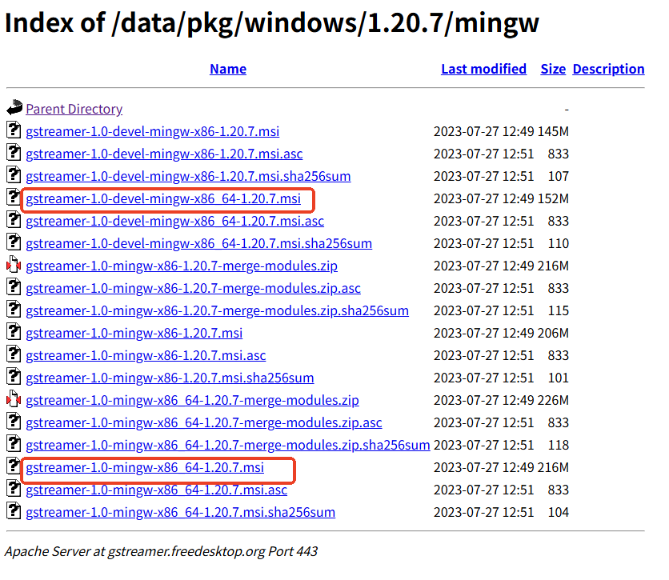Image resolution: width=669 pixels, height=580 pixels.
Task: Click archive icon beside gstreamer-1.0-mingw-x86-1.20.7-merge-modules.zip
Action: point(14,265)
